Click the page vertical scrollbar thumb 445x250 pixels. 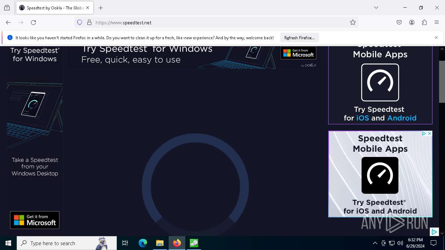click(x=442, y=82)
